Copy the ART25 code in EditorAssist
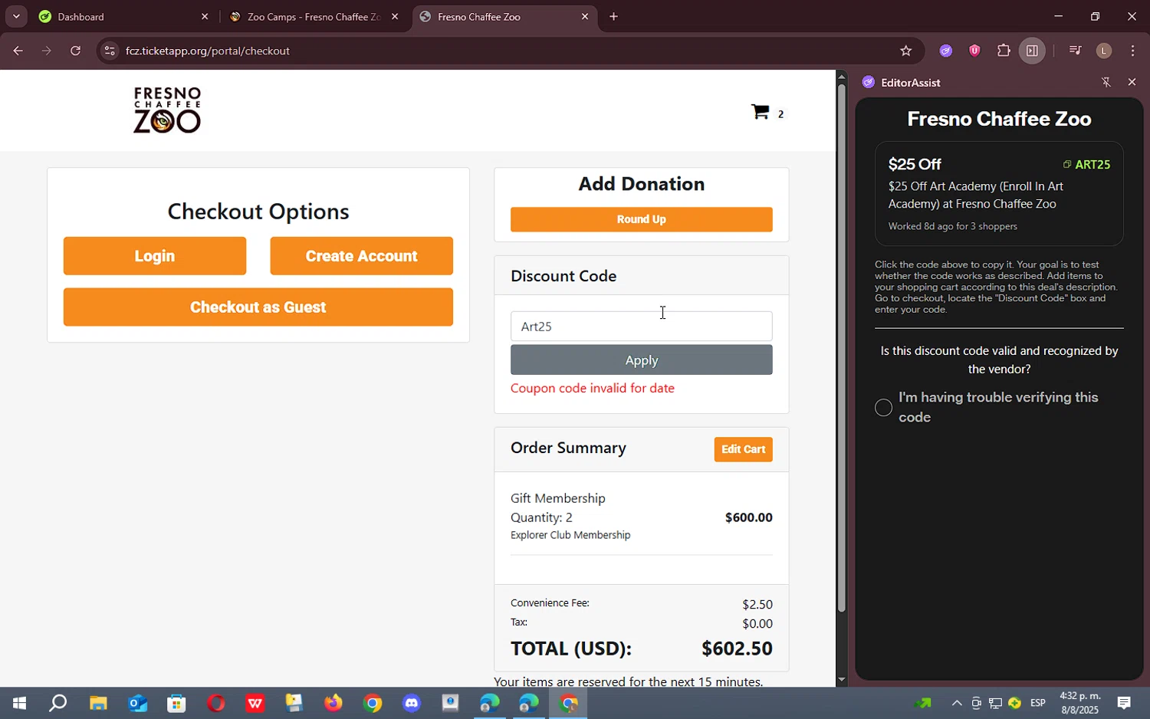The image size is (1150, 719). tap(1086, 164)
